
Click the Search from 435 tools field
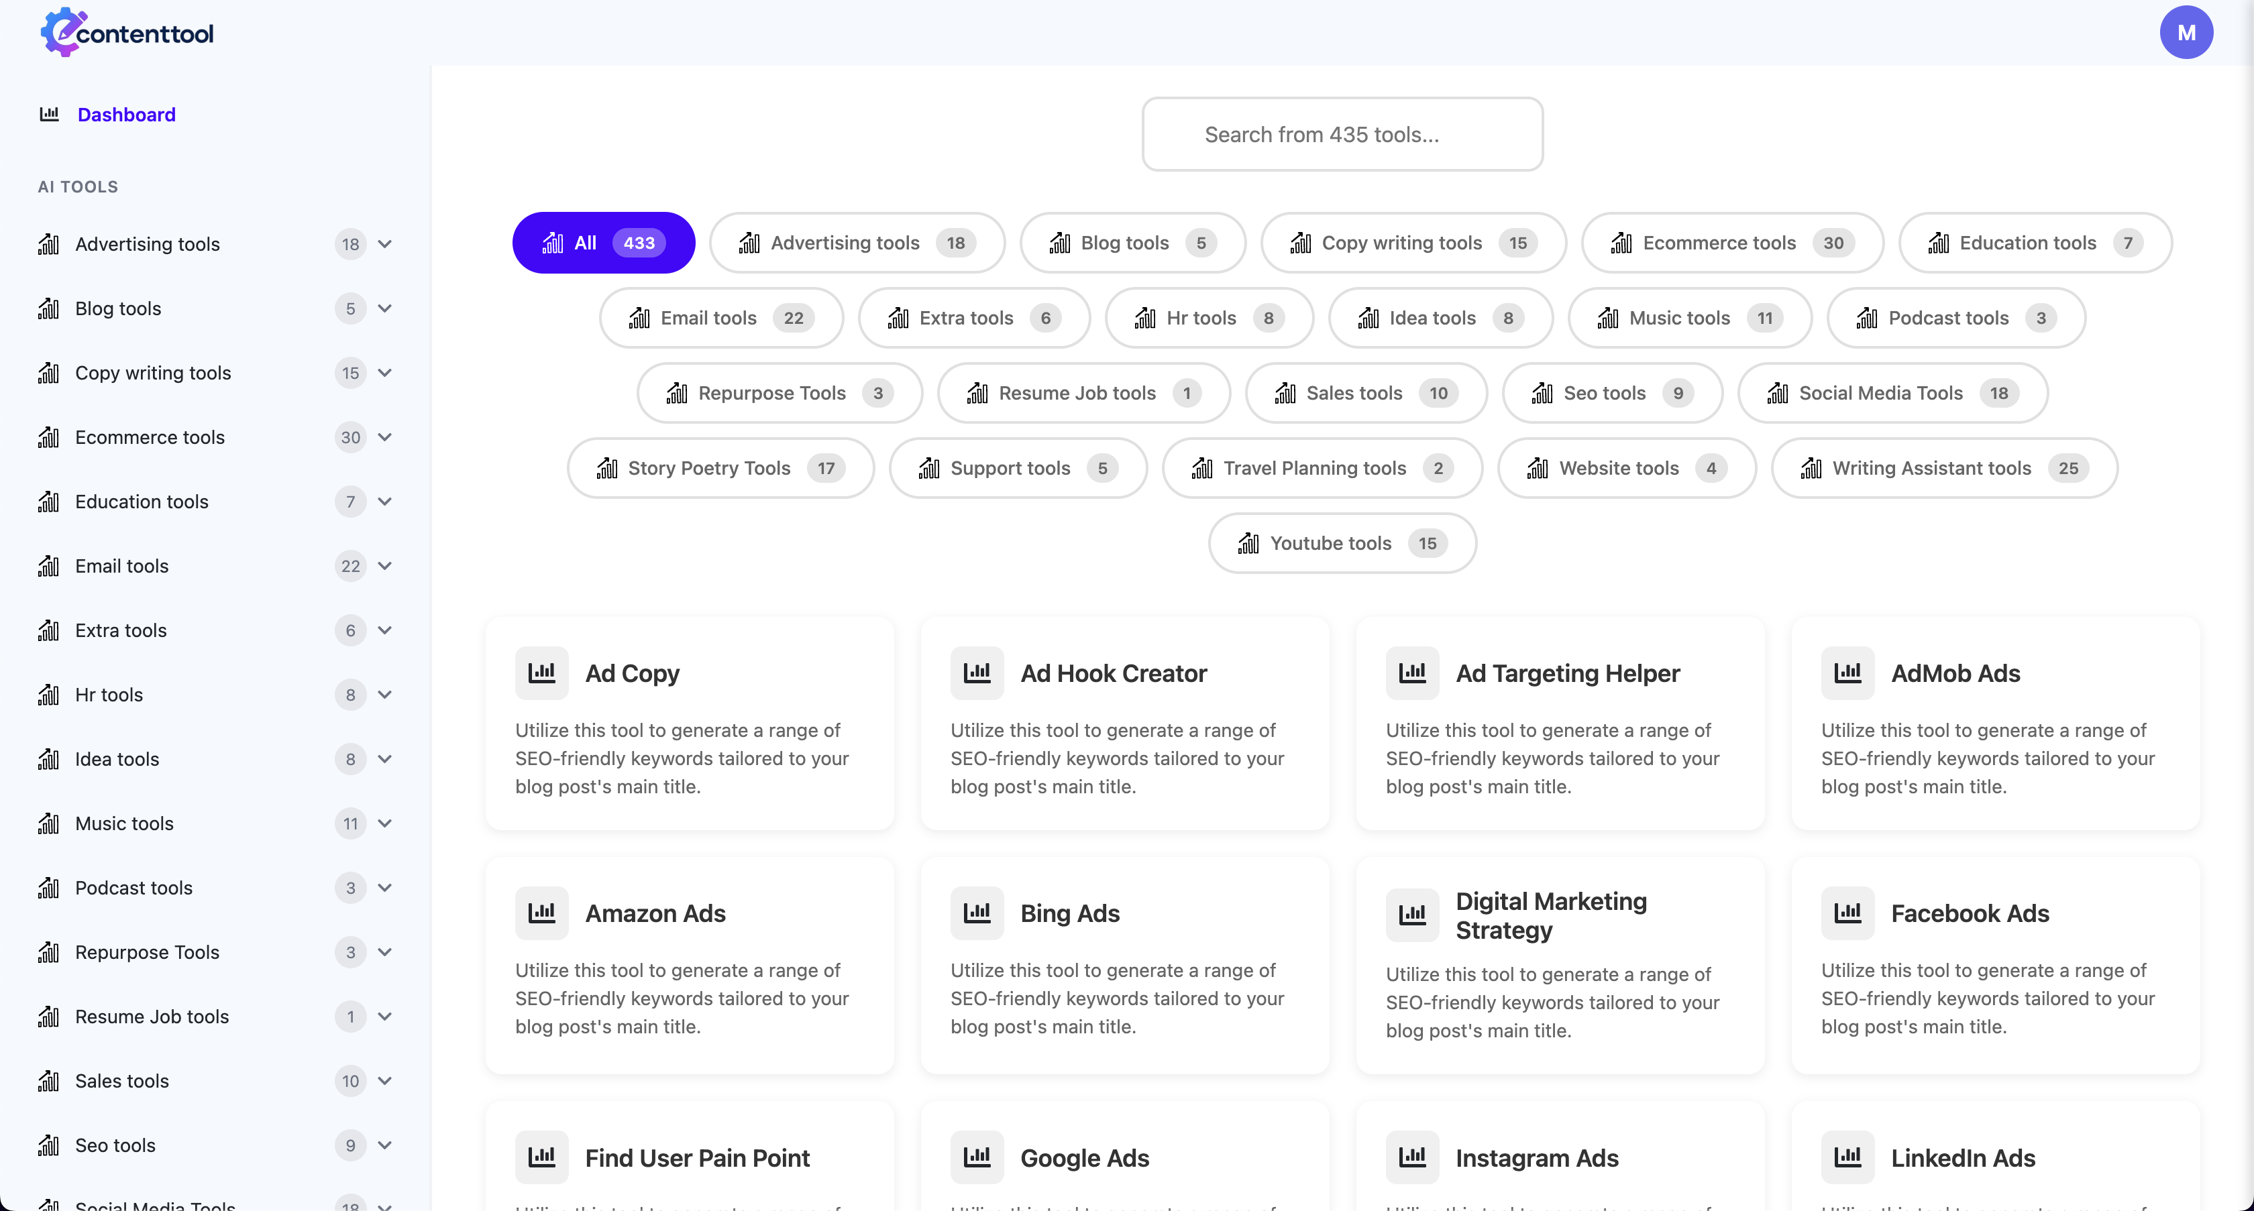1342,135
